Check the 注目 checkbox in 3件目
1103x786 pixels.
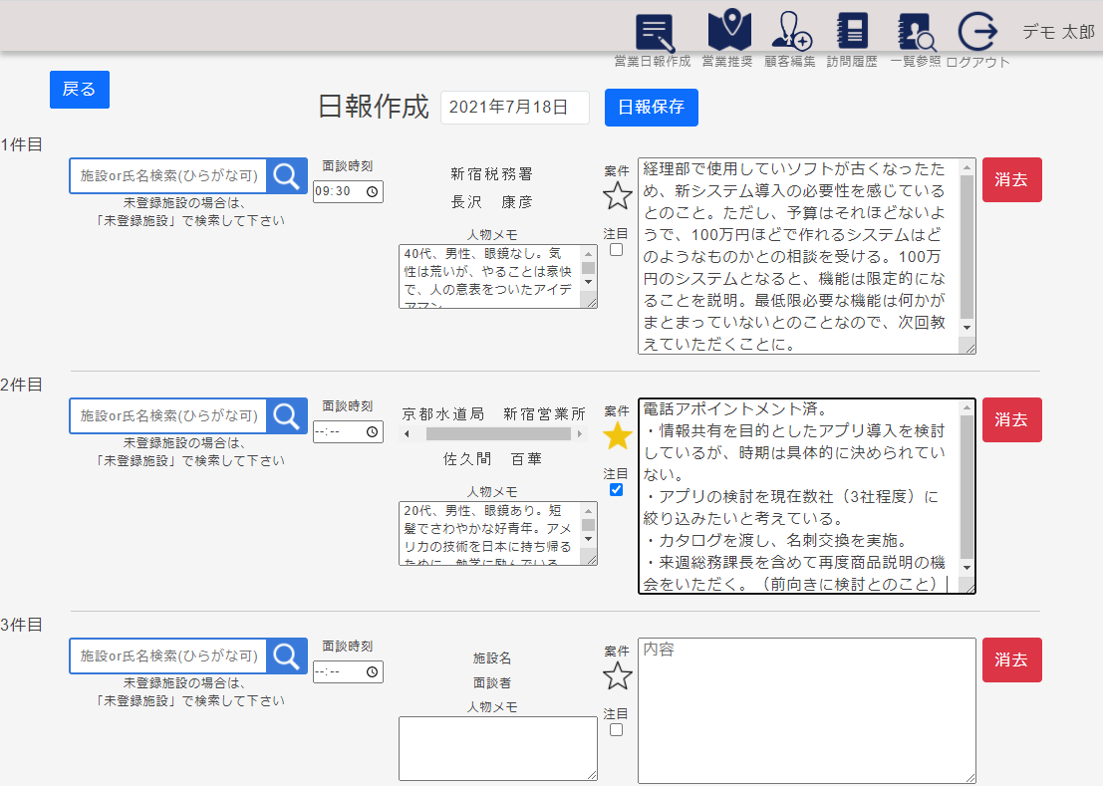pyautogui.click(x=616, y=730)
